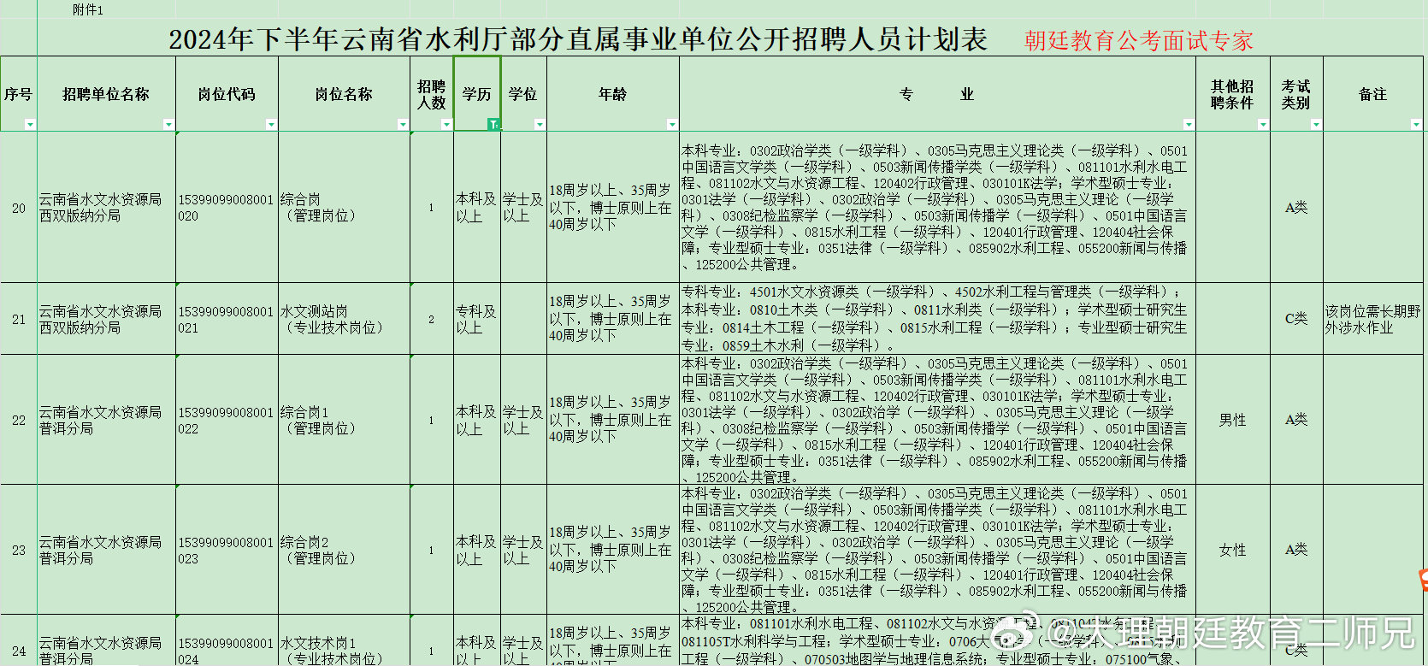Select the 学位 header cell
Screen dimensions: 1428x666
pos(523,94)
